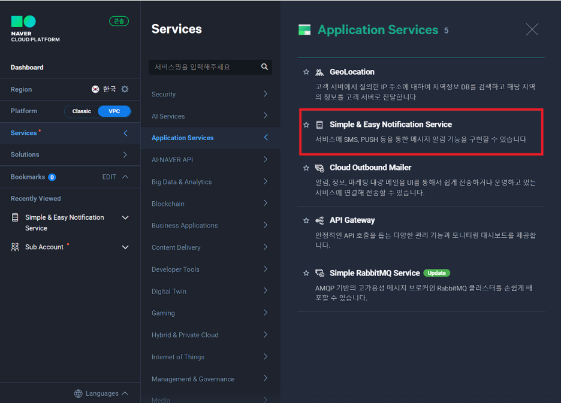Click the green Update badge
Image resolution: width=561 pixels, height=403 pixels.
[x=436, y=273]
